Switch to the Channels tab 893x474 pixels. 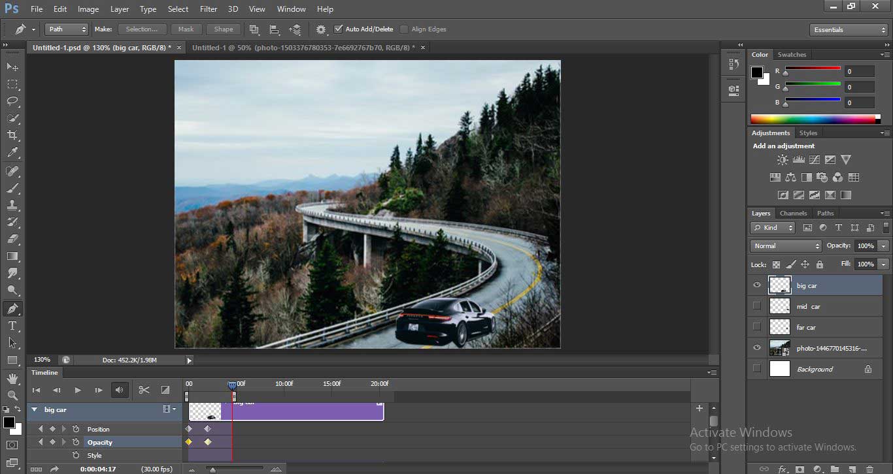[793, 213]
